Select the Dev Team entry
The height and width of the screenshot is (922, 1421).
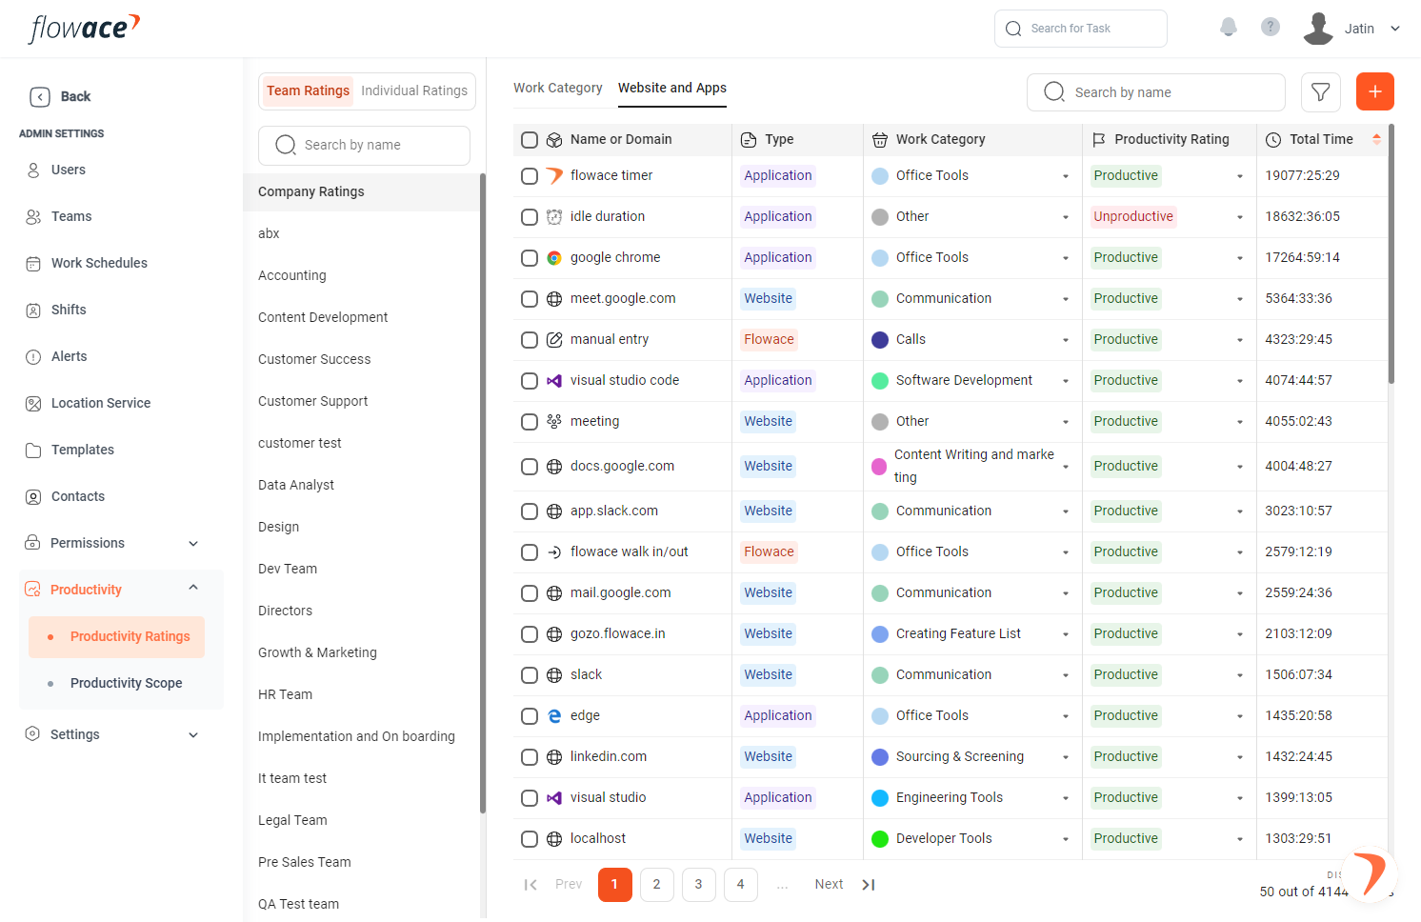288,569
